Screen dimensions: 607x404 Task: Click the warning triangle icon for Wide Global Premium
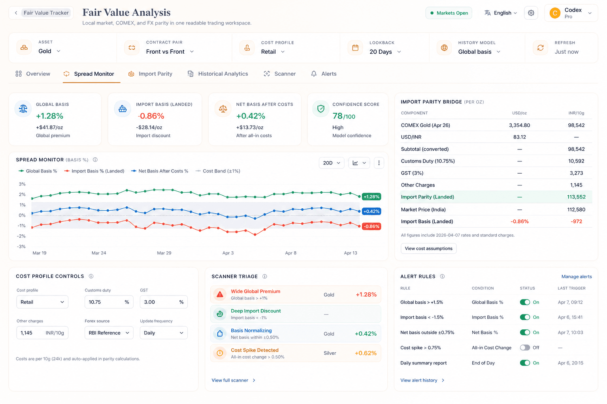(x=220, y=294)
